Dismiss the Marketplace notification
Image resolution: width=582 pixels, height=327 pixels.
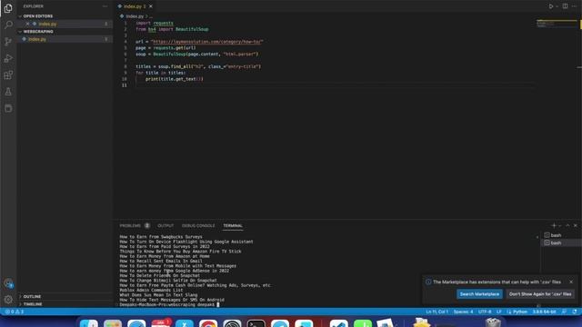point(571,282)
